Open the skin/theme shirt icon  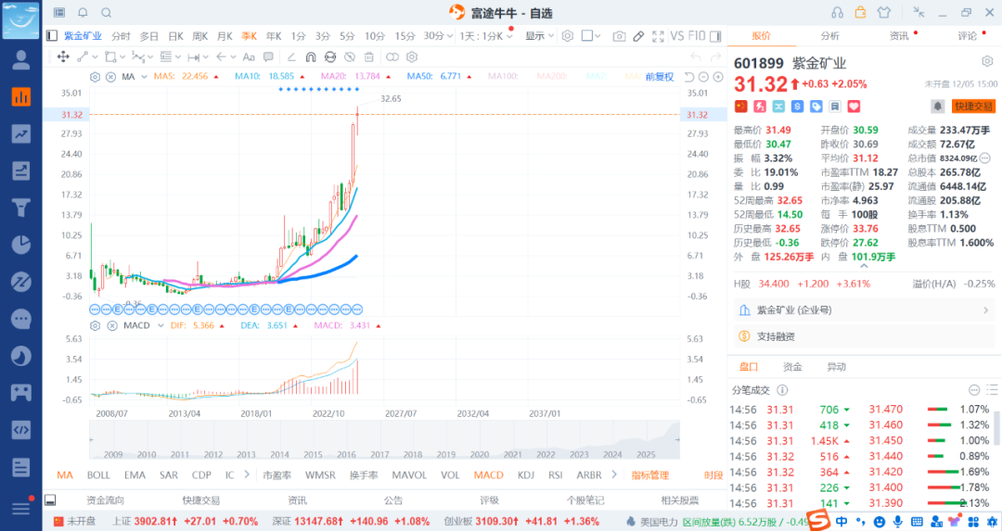pos(884,12)
